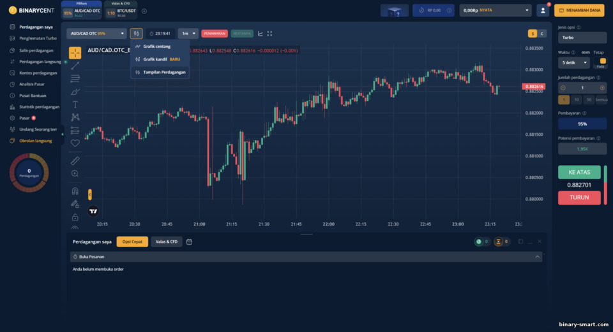The width and height of the screenshot is (613, 332).
Task: Select the crosshair cursor tool
Action: click(x=75, y=53)
